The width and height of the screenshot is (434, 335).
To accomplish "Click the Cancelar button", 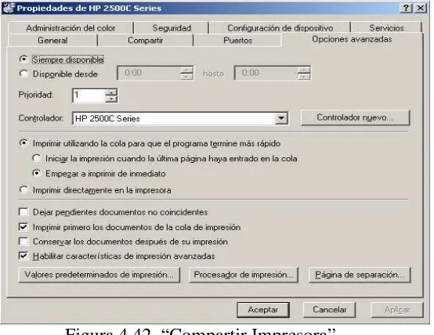I will [329, 309].
